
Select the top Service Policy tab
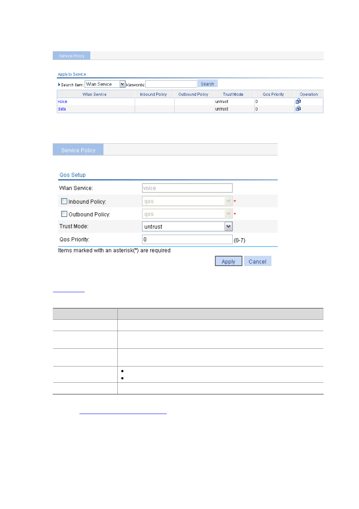pos(71,56)
